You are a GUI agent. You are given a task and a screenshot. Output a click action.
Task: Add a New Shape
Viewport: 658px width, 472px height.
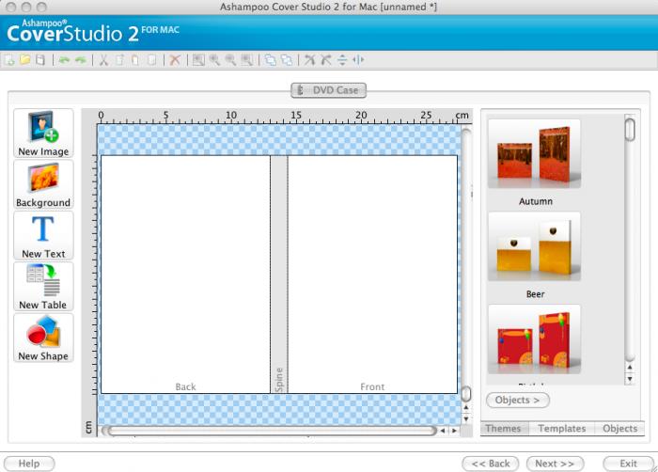(x=43, y=338)
